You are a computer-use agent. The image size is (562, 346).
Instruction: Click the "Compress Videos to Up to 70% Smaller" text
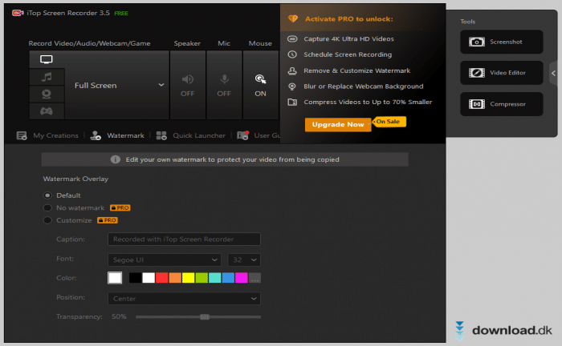pyautogui.click(x=368, y=102)
